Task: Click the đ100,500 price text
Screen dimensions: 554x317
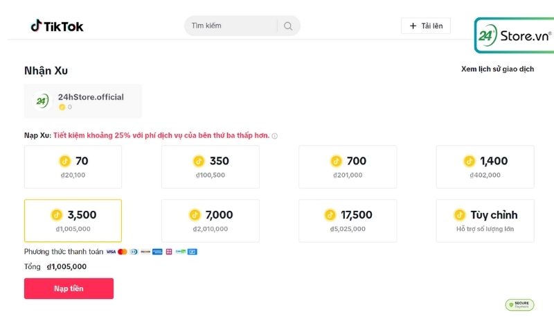Action: click(x=211, y=175)
